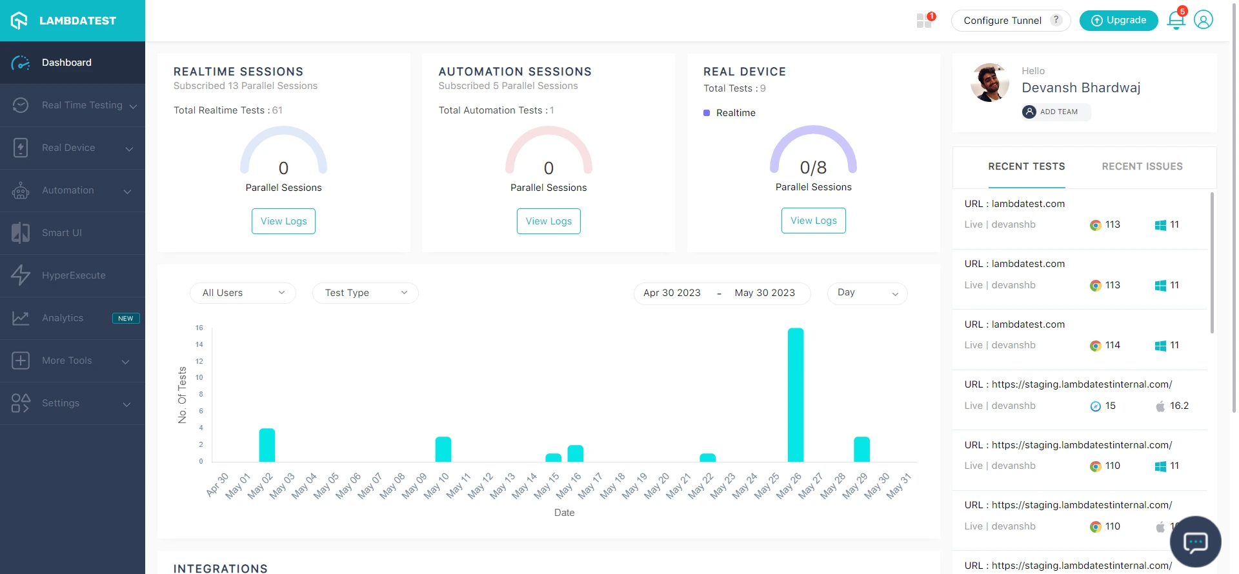Click the Configure Tunnel help question mark
This screenshot has height=574, width=1239.
[1056, 20]
